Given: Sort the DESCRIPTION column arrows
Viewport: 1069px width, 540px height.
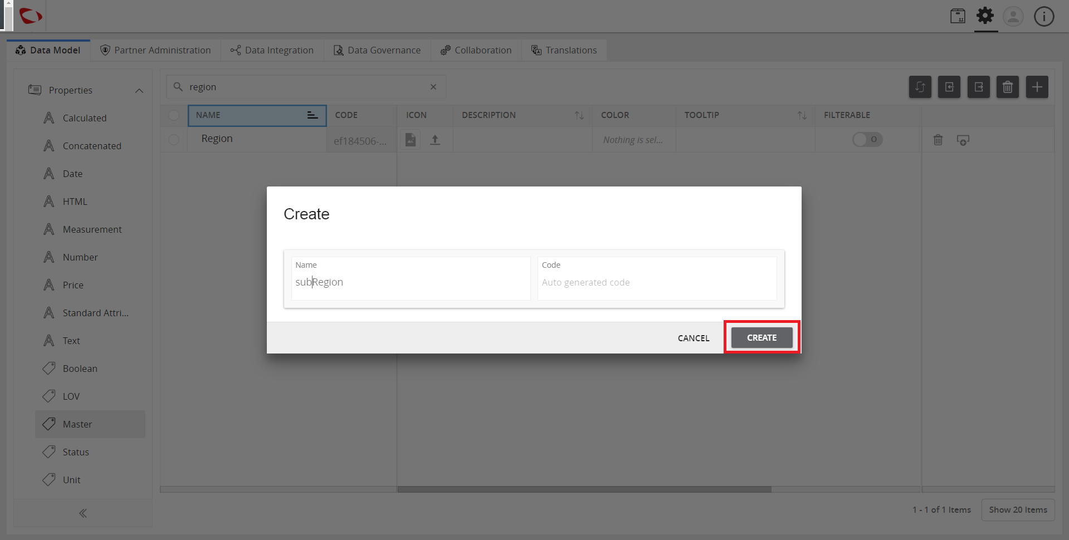Looking at the screenshot, I should pos(579,115).
